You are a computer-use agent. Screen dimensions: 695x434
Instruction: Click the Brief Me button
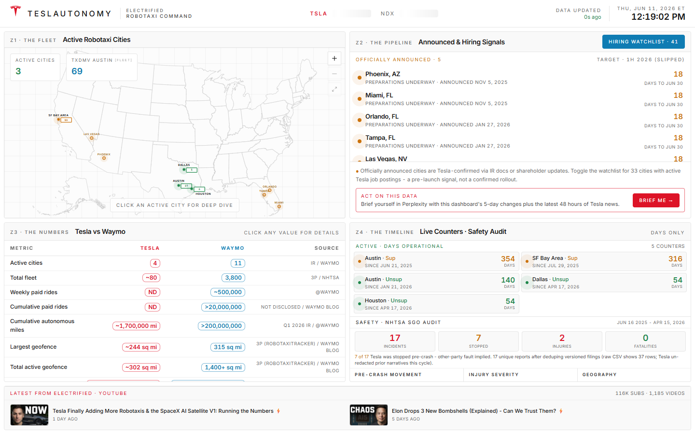(x=656, y=201)
